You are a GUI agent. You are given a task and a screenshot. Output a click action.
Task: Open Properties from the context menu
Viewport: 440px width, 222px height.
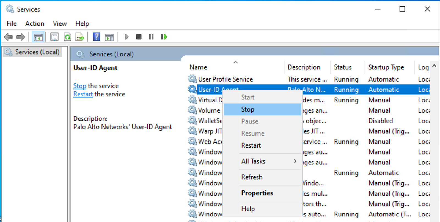(263, 193)
